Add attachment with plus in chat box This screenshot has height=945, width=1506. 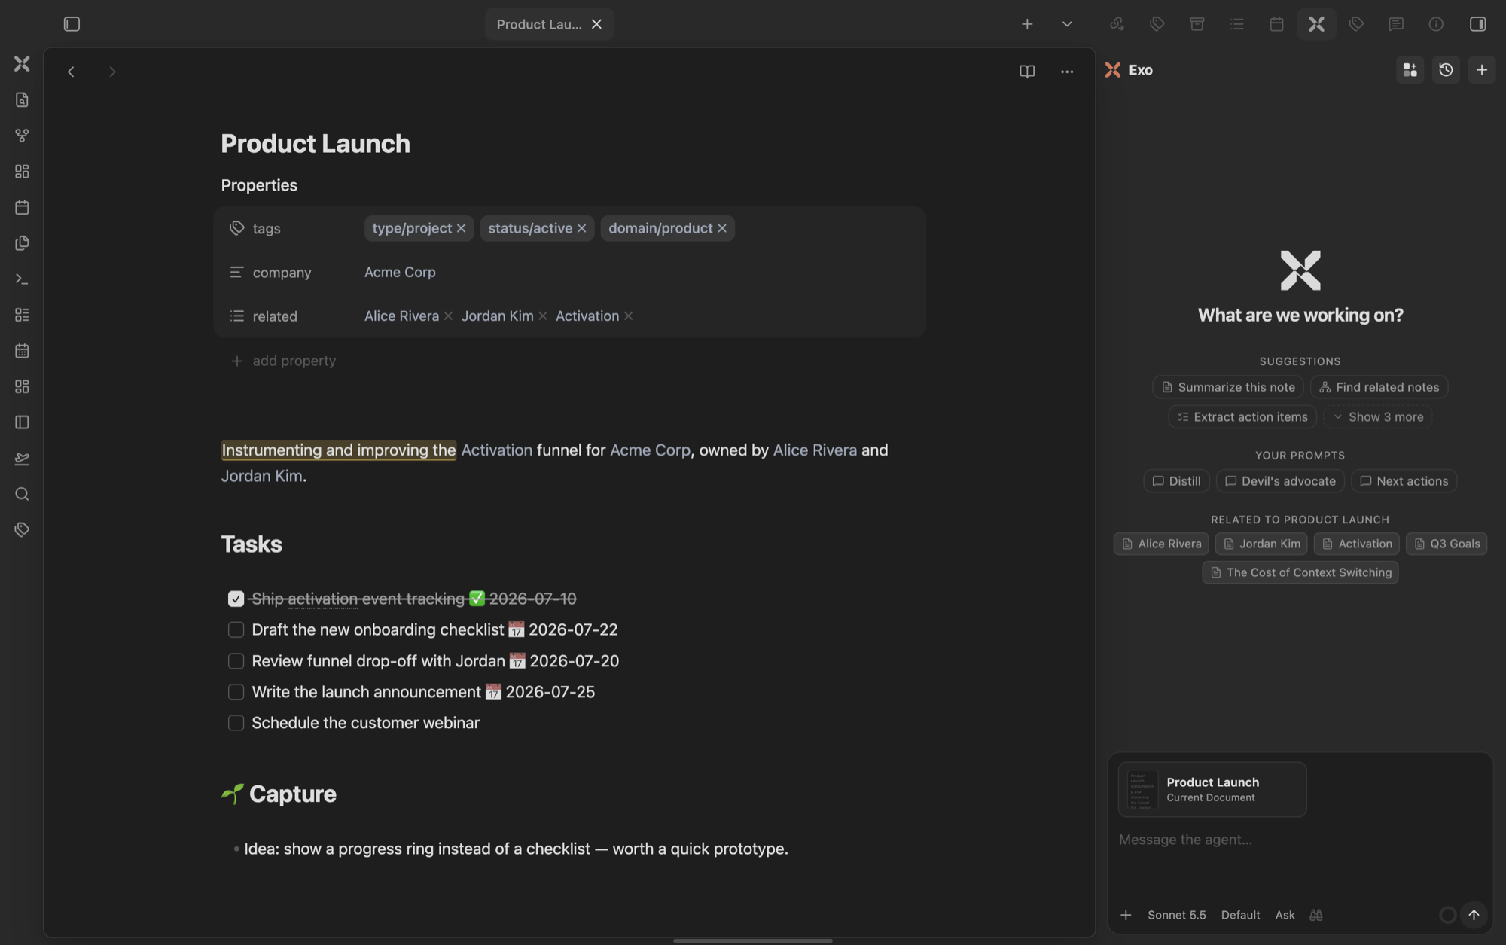pyautogui.click(x=1126, y=915)
